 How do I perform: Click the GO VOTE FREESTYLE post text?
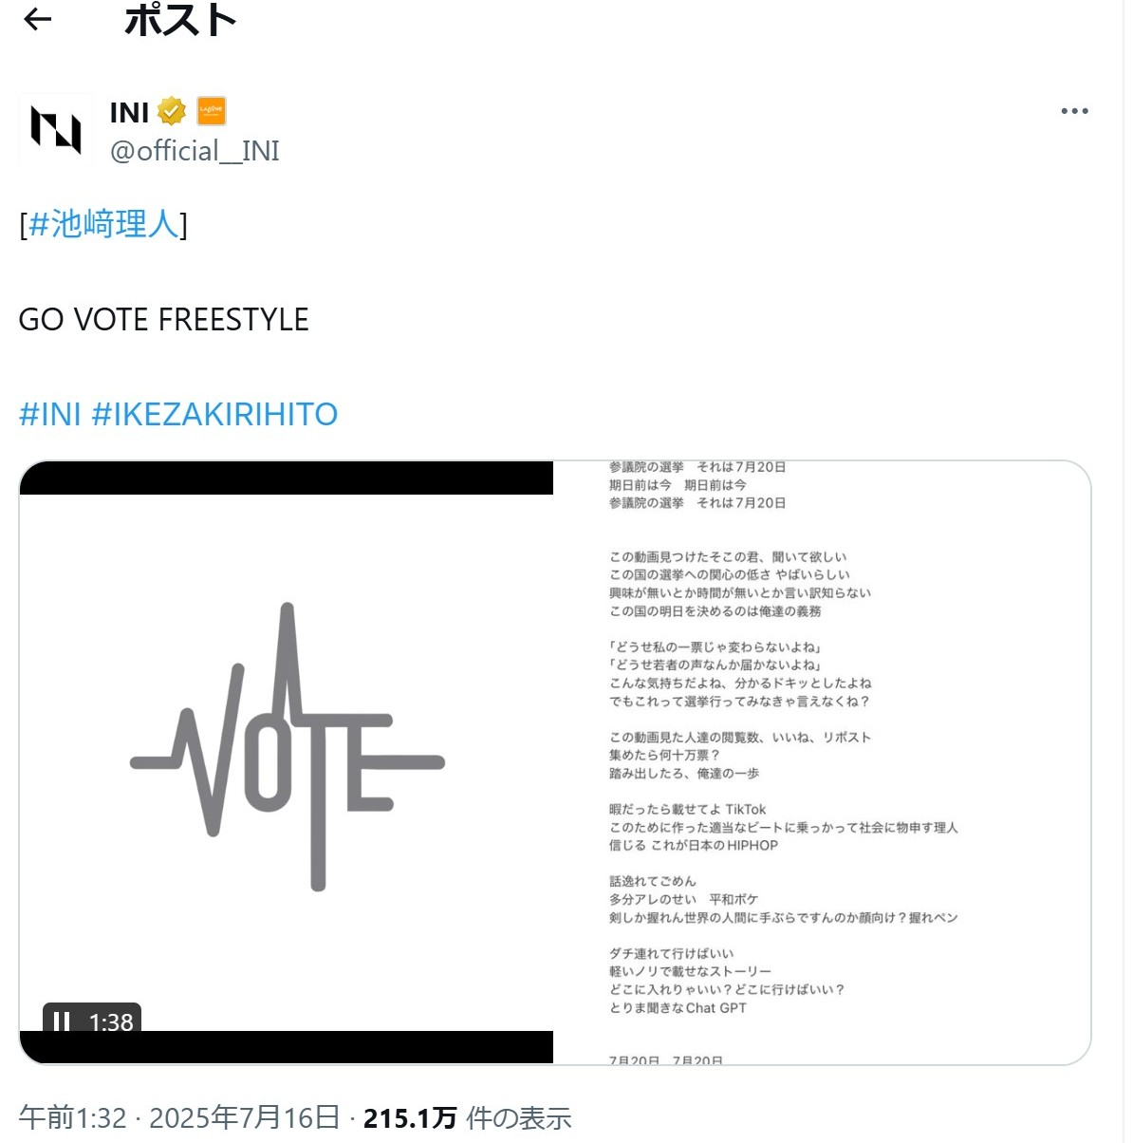(163, 320)
